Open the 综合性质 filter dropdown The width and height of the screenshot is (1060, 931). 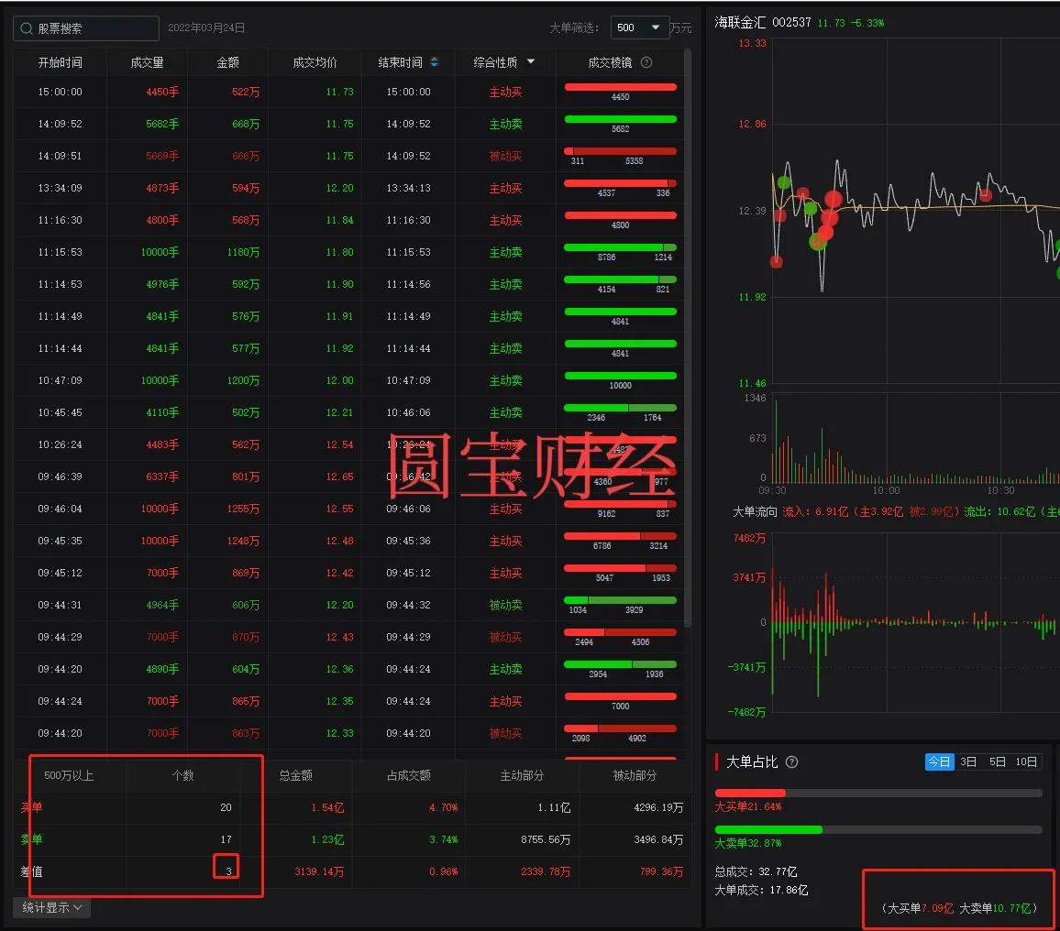click(x=532, y=62)
